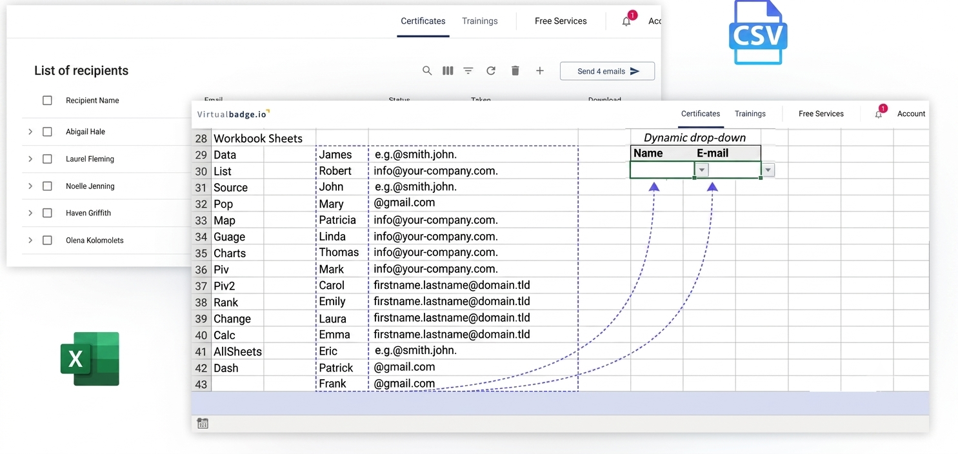The height and width of the screenshot is (454, 958).
Task: Click the Name header under Dynamic drop-down
Action: click(x=648, y=153)
